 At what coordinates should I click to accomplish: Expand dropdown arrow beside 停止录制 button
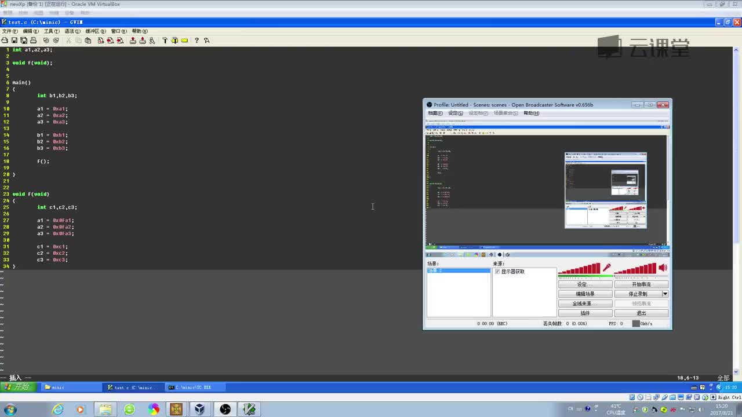pyautogui.click(x=665, y=294)
